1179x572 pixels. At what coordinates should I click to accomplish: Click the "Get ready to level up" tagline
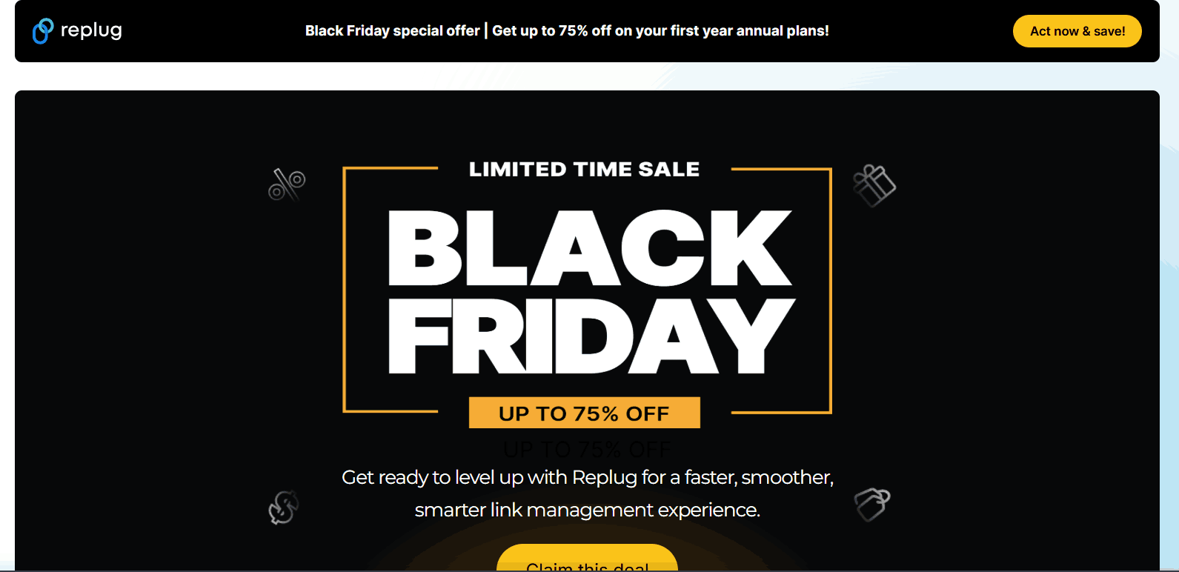point(587,477)
